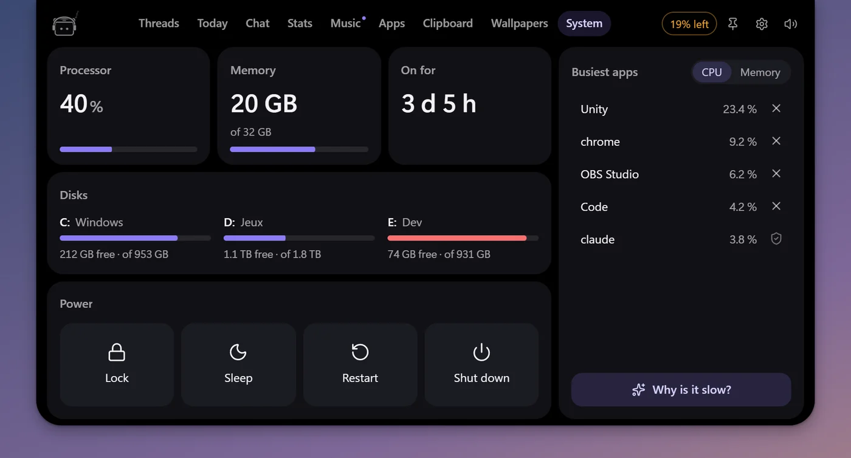Viewport: 851px width, 458px height.
Task: Click the Processor usage bar
Action: point(128,149)
